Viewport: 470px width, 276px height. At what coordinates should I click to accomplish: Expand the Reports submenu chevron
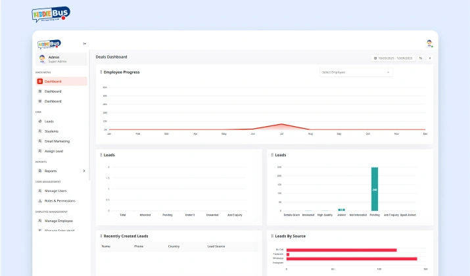tap(84, 171)
